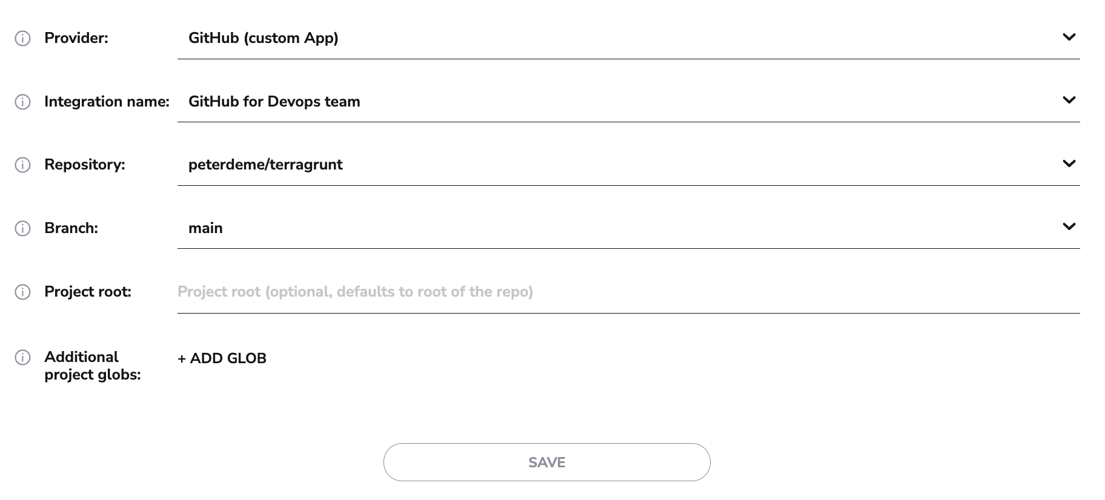Click the 'Project root:' label
Image resolution: width=1105 pixels, height=500 pixels.
click(x=88, y=292)
